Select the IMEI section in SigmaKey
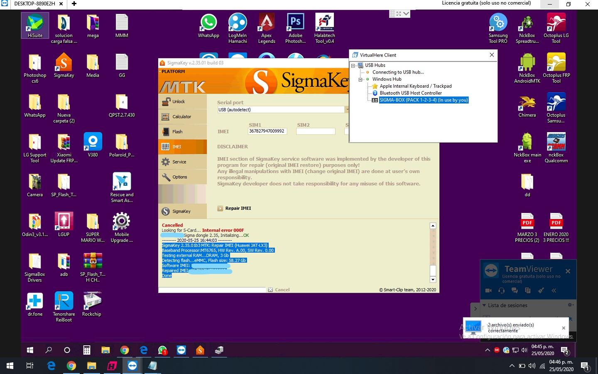 tap(182, 147)
